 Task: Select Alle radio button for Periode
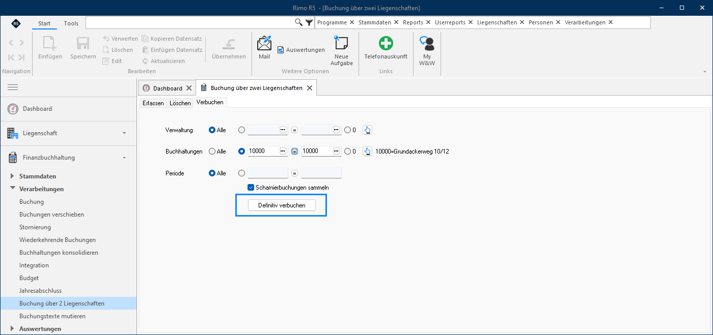point(212,173)
